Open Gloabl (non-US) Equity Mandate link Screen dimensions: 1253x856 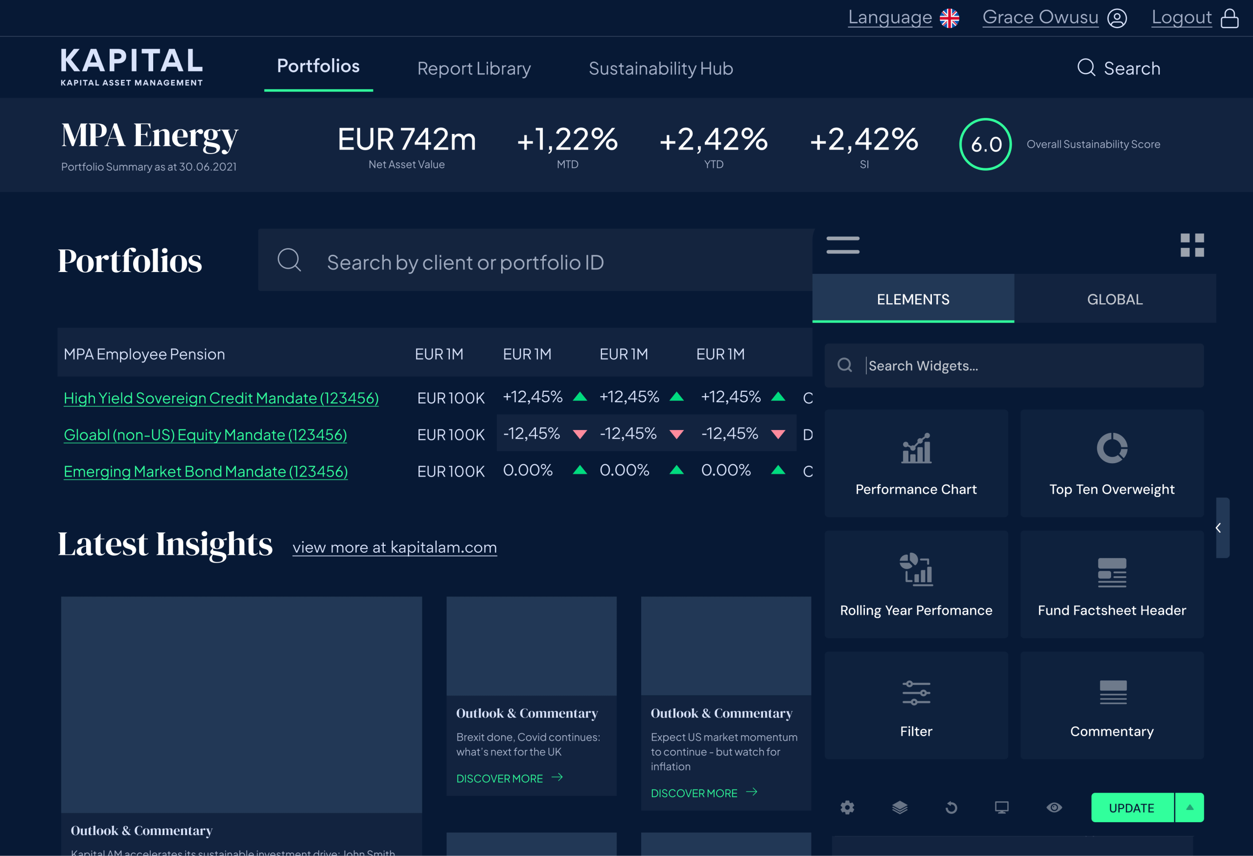[205, 435]
